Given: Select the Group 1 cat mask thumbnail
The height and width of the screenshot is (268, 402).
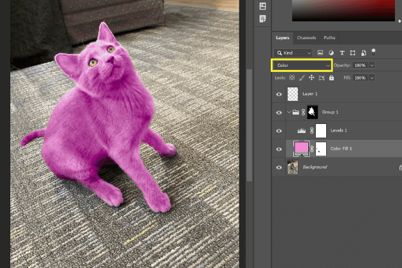Looking at the screenshot, I should (x=312, y=112).
